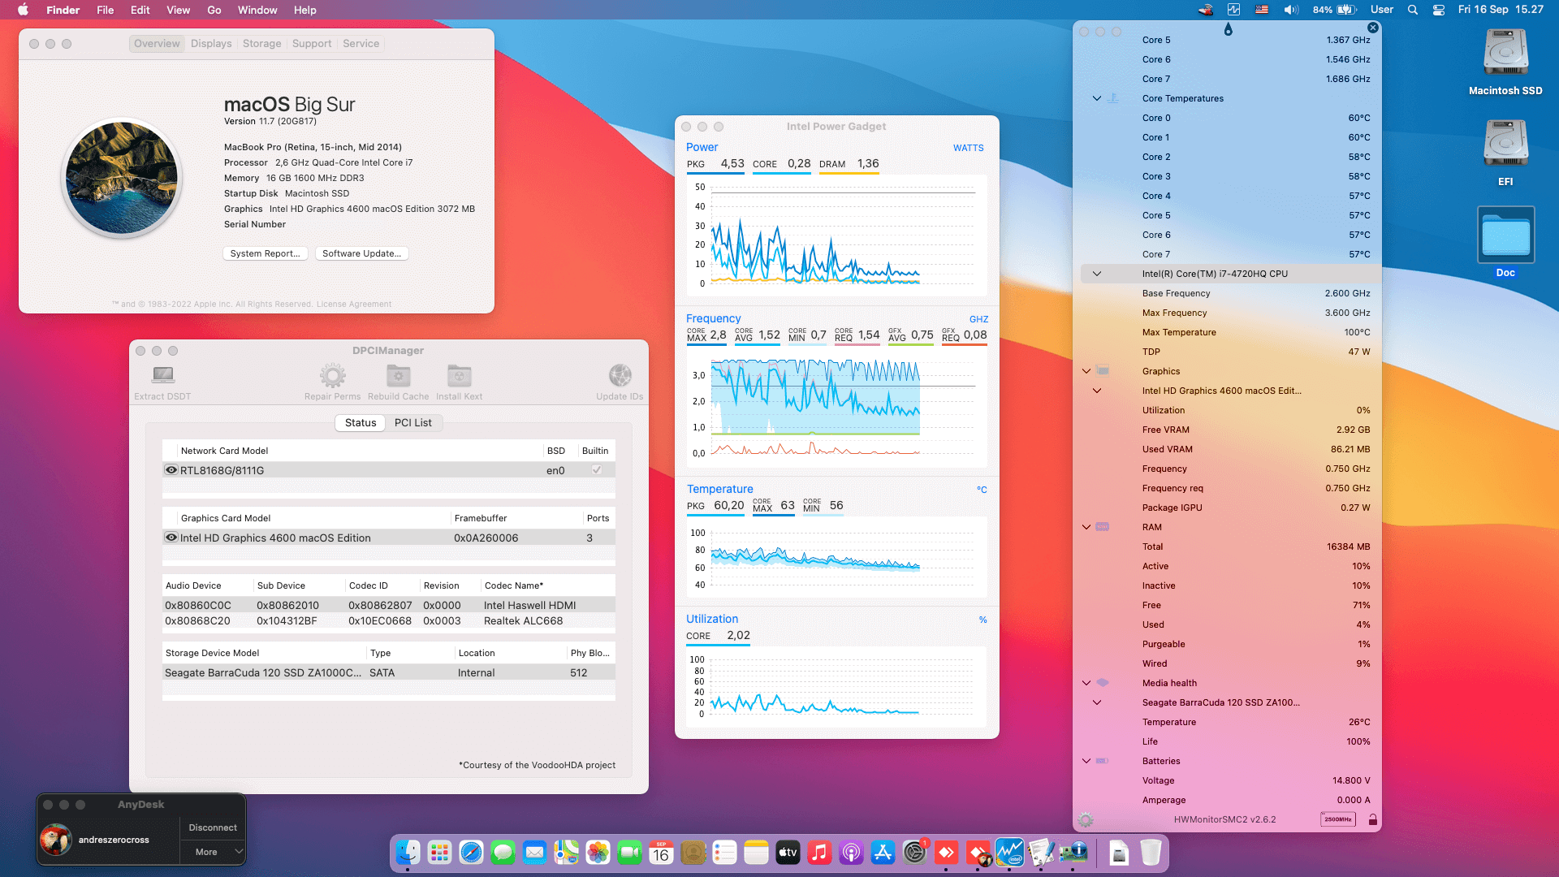
Task: Collapse the Media health section
Action: point(1086,683)
